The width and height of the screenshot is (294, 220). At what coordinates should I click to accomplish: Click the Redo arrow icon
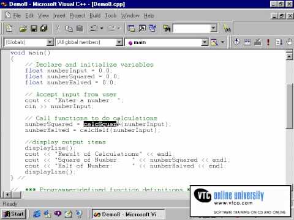pyautogui.click(x=111, y=28)
